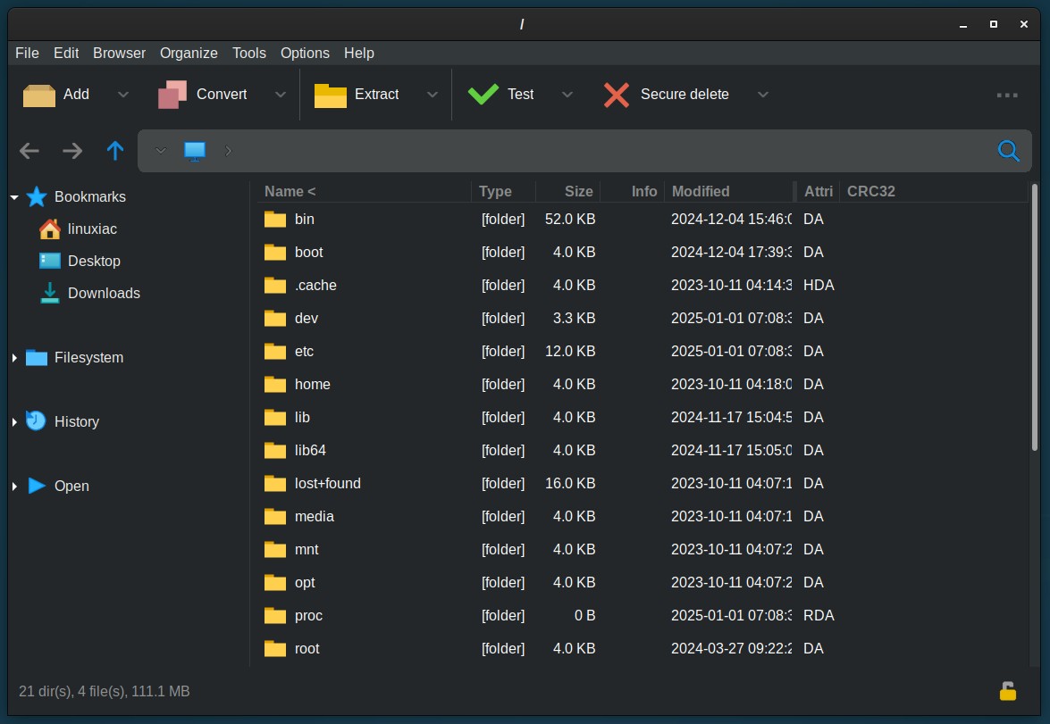Viewport: 1050px width, 724px height.
Task: Open the Organize menu
Action: [189, 53]
